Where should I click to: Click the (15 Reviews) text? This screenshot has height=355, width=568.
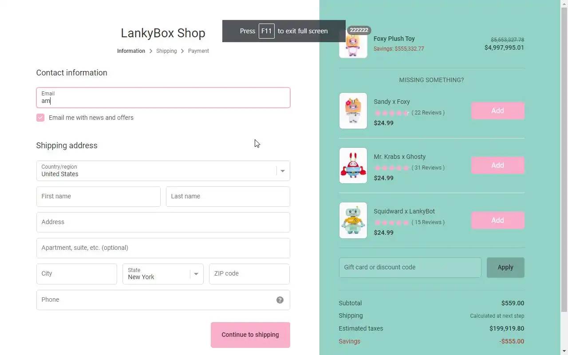point(428,222)
